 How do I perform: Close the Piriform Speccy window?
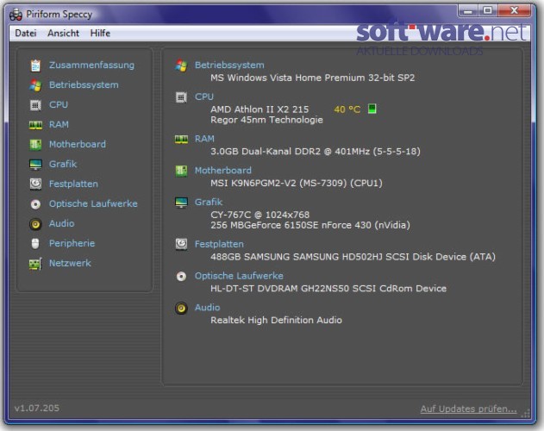514,10
